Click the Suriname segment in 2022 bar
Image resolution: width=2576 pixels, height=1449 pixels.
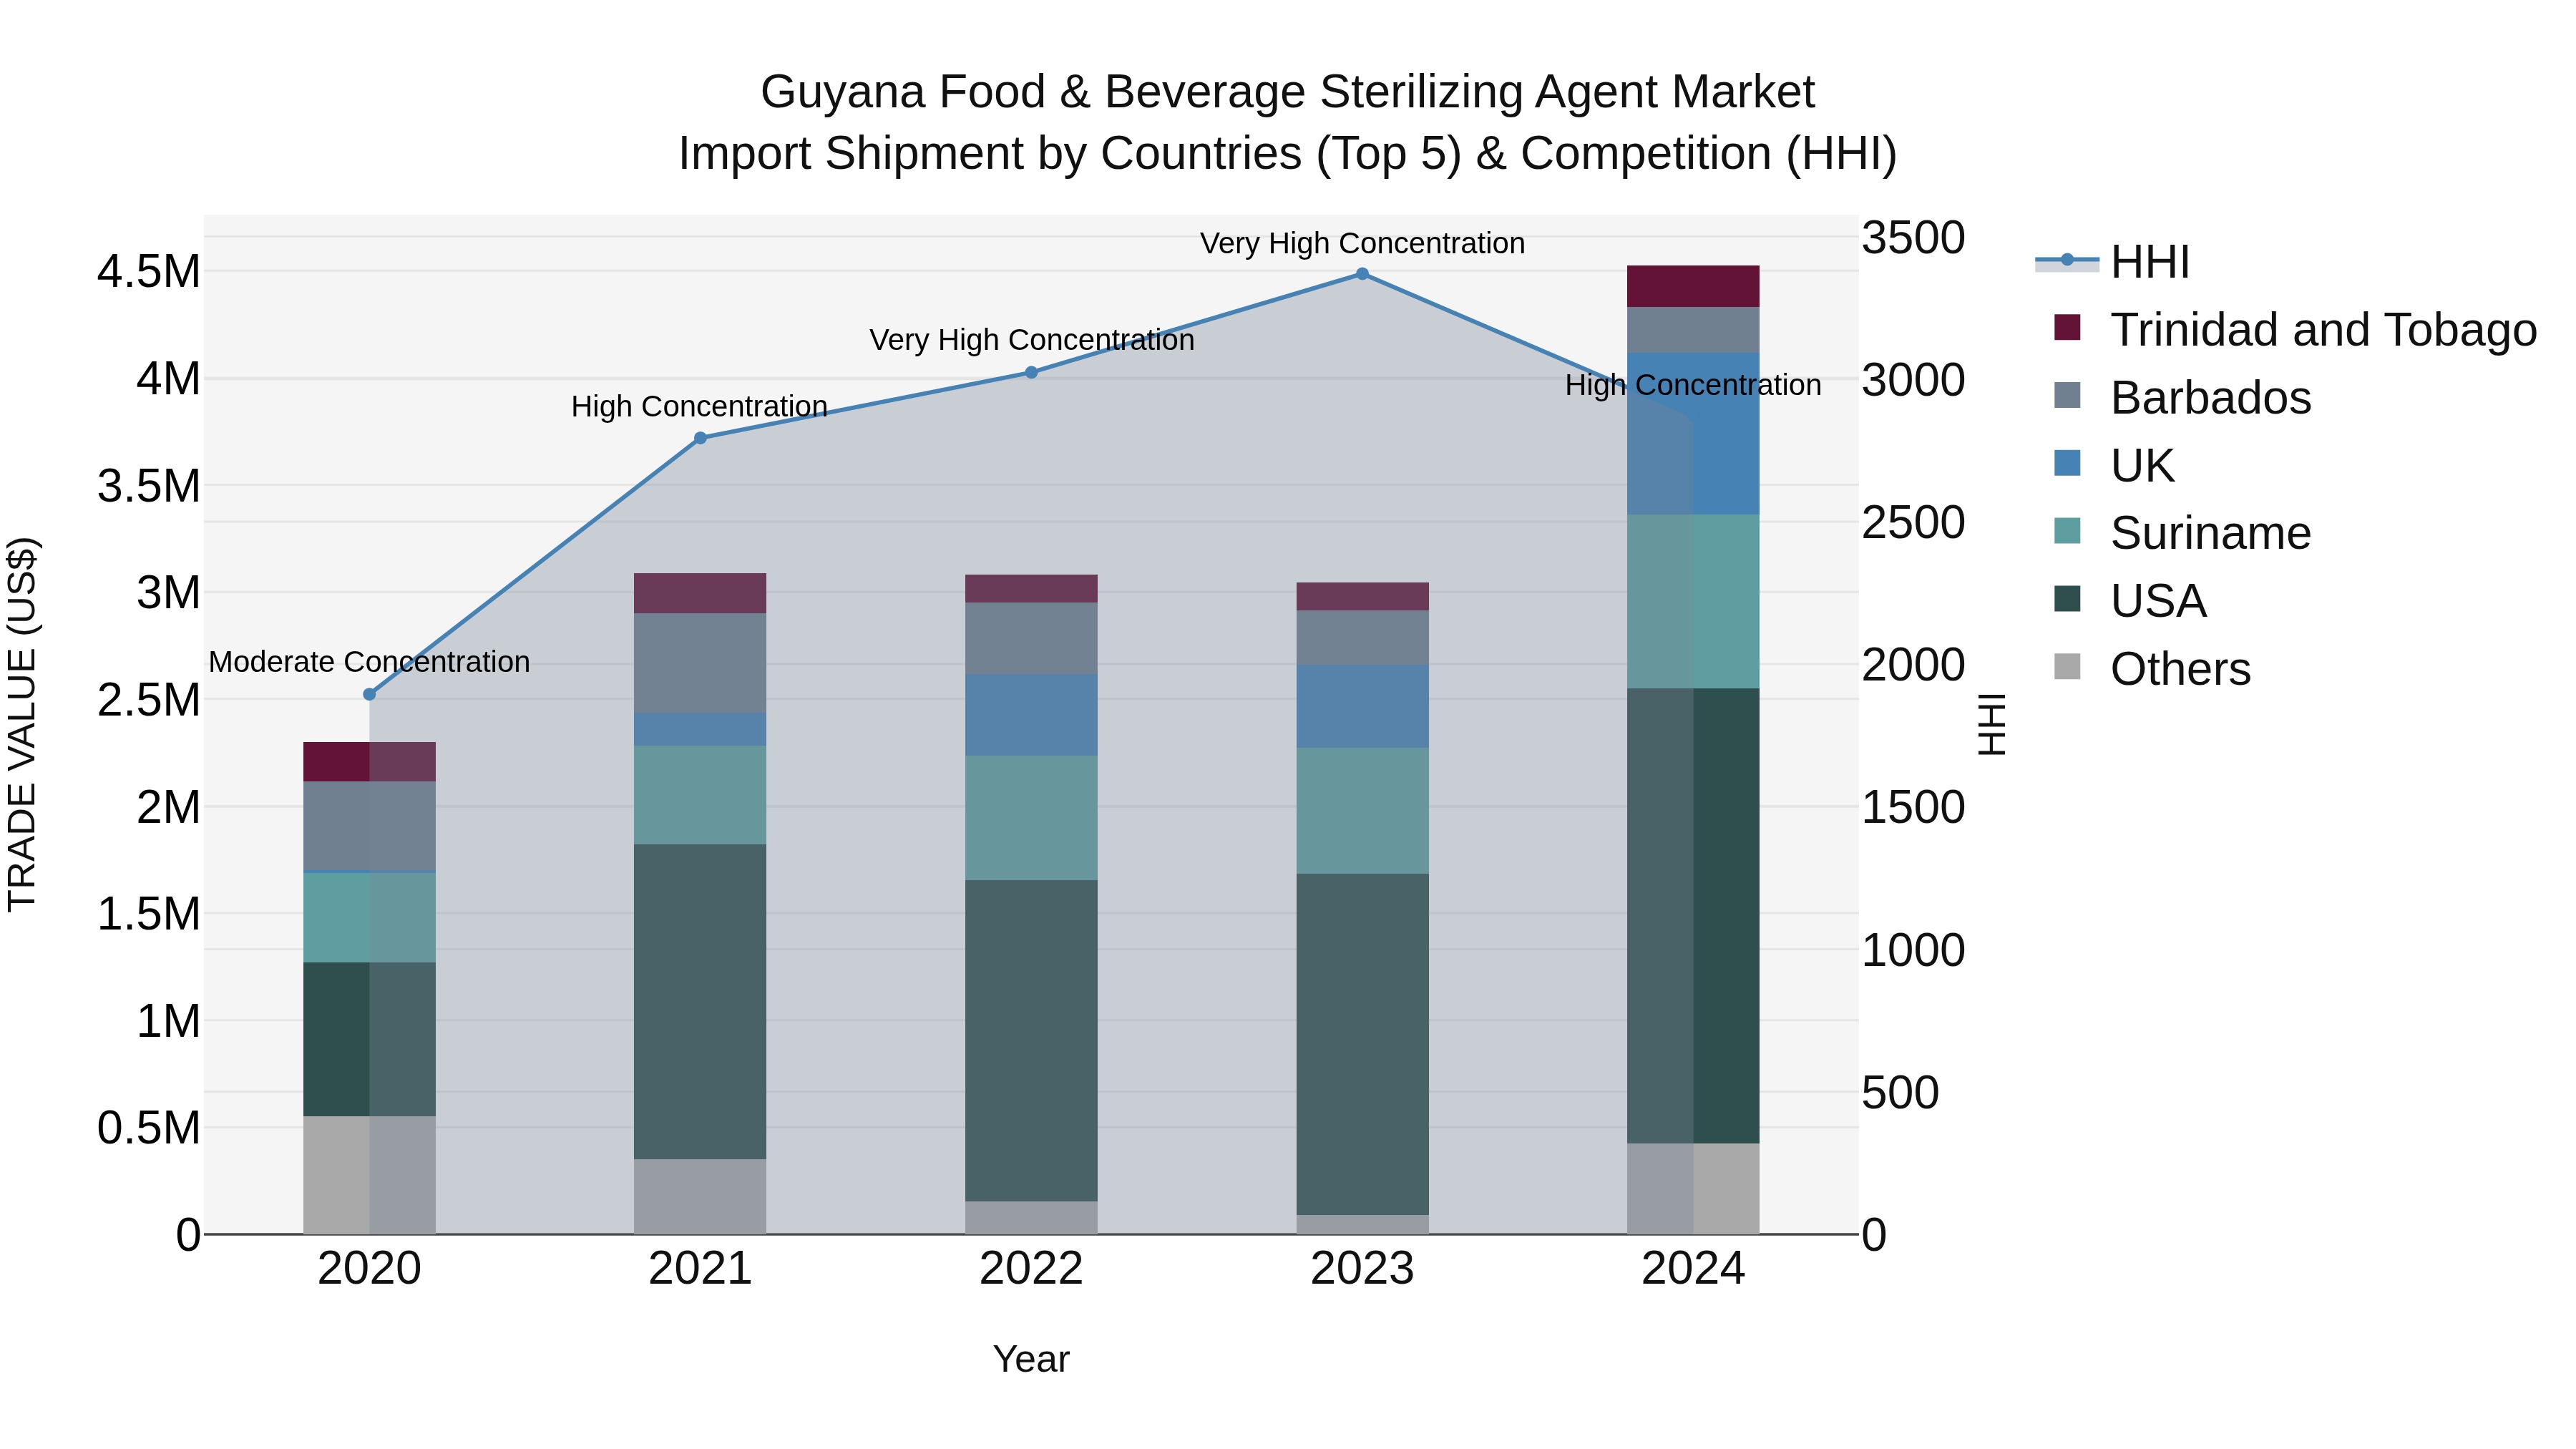[x=1031, y=817]
